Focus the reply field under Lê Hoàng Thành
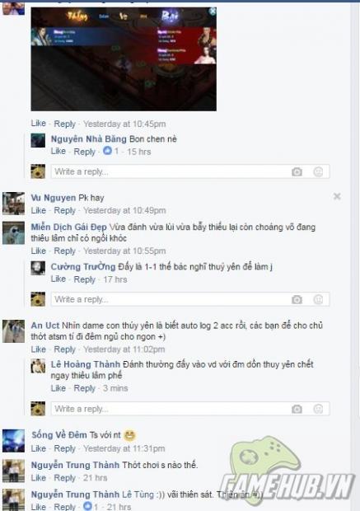The width and height of the screenshot is (360, 511). [x=190, y=409]
